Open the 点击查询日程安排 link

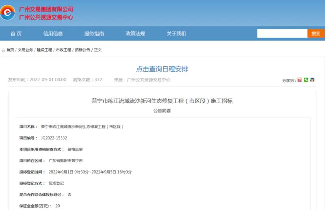coord(162,69)
